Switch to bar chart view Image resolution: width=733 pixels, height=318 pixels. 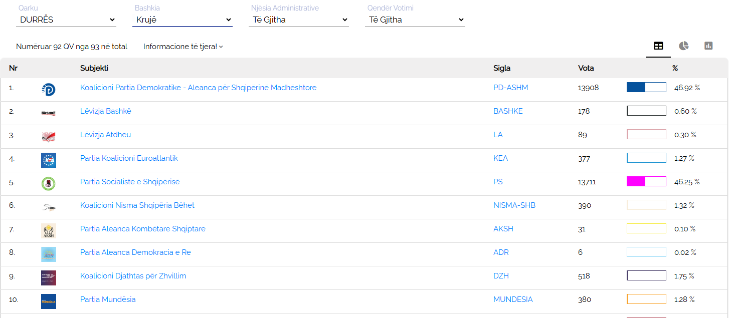(x=708, y=46)
